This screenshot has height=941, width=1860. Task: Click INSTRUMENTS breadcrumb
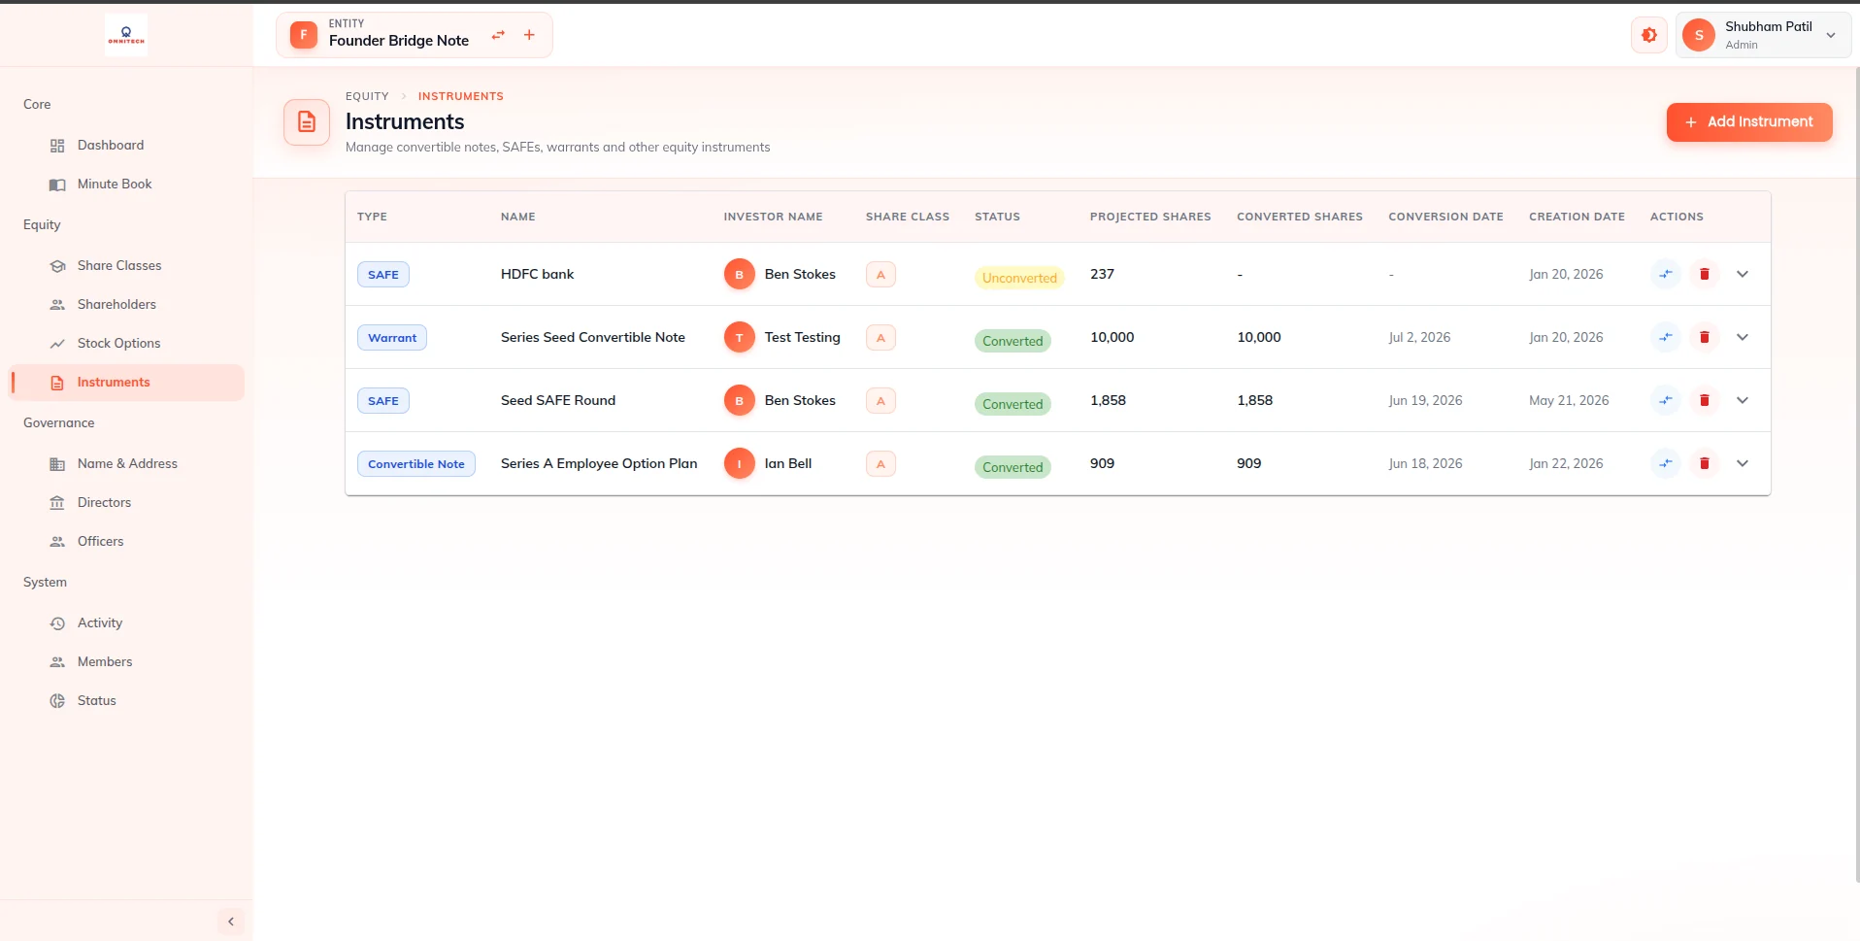(461, 96)
